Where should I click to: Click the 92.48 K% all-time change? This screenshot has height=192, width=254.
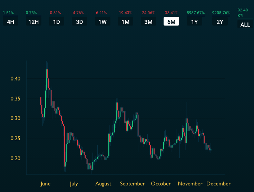[243, 13]
